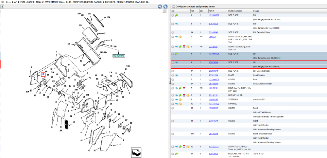
Task: Click the green arrow icon for part 820430C1
Action: (x=177, y=154)
